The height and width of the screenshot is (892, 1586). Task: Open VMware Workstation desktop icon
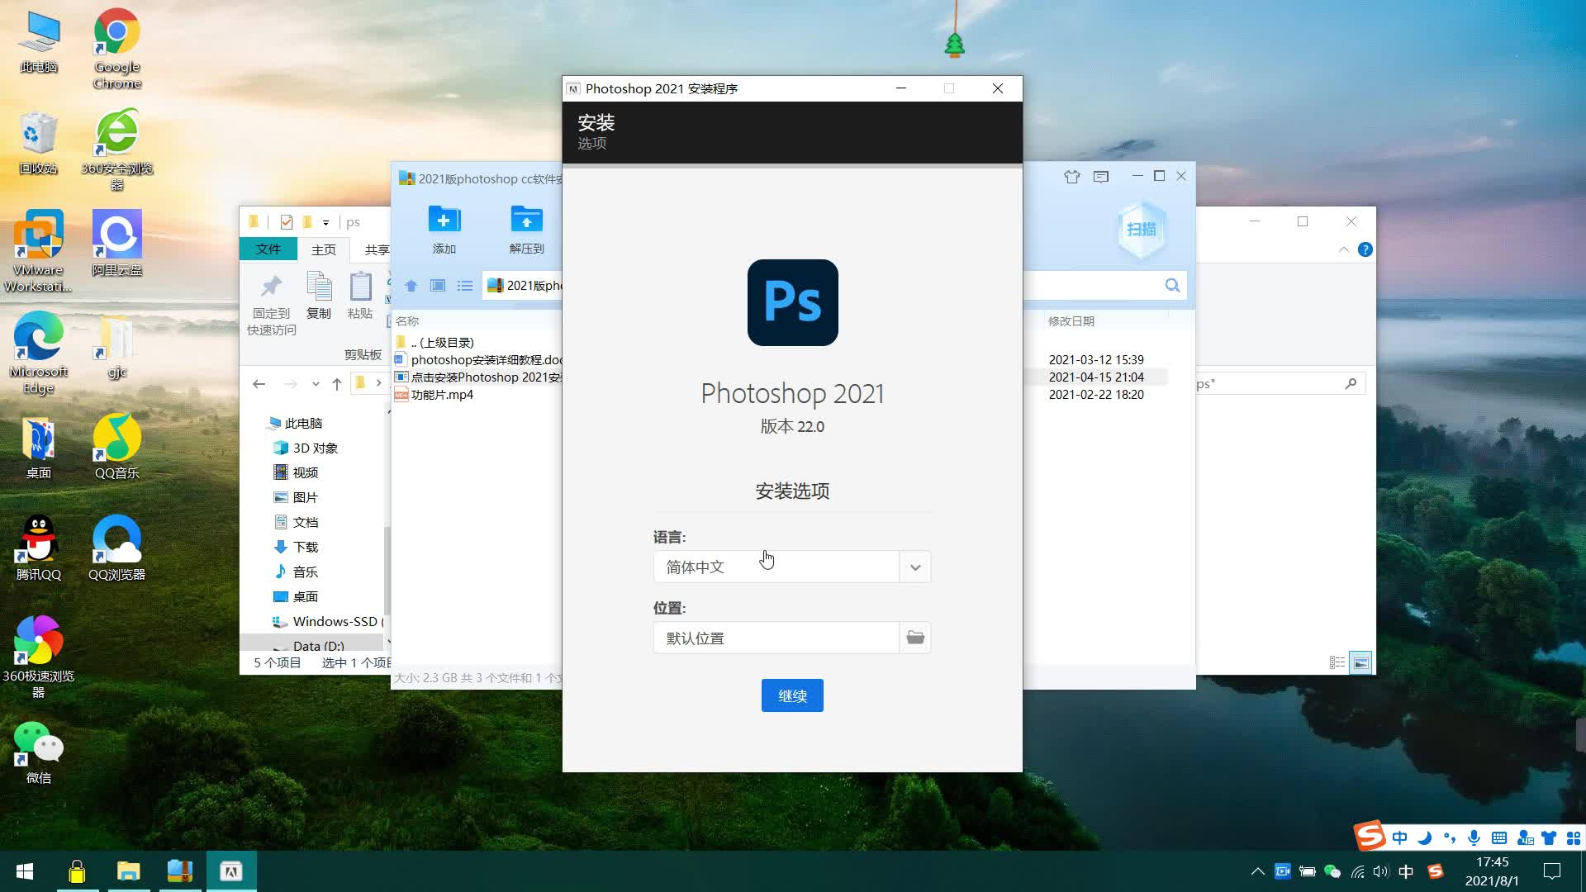click(38, 251)
